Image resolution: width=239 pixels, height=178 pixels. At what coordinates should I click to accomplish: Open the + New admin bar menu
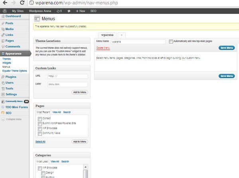coord(81,11)
